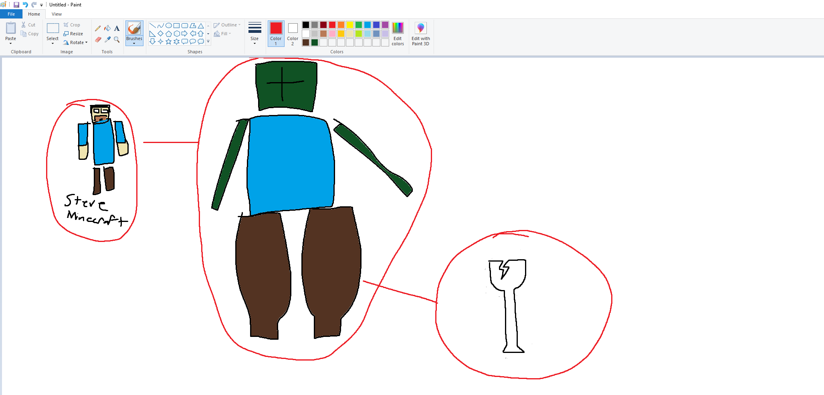Open Customize Quick Access Toolbar dropdown
824x395 pixels.
click(x=41, y=5)
